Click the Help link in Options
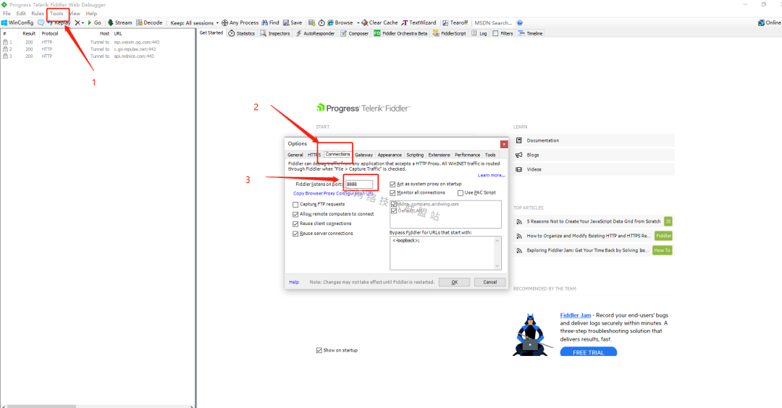This screenshot has height=408, width=782. [294, 282]
